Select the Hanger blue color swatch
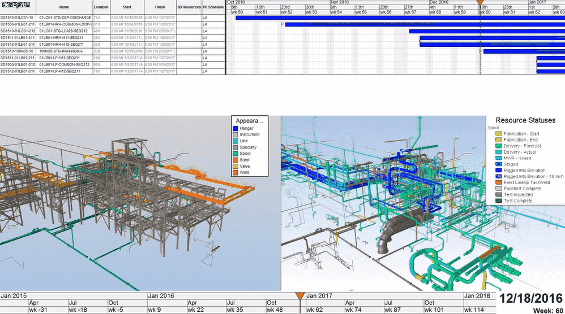565x314 pixels. coord(236,128)
